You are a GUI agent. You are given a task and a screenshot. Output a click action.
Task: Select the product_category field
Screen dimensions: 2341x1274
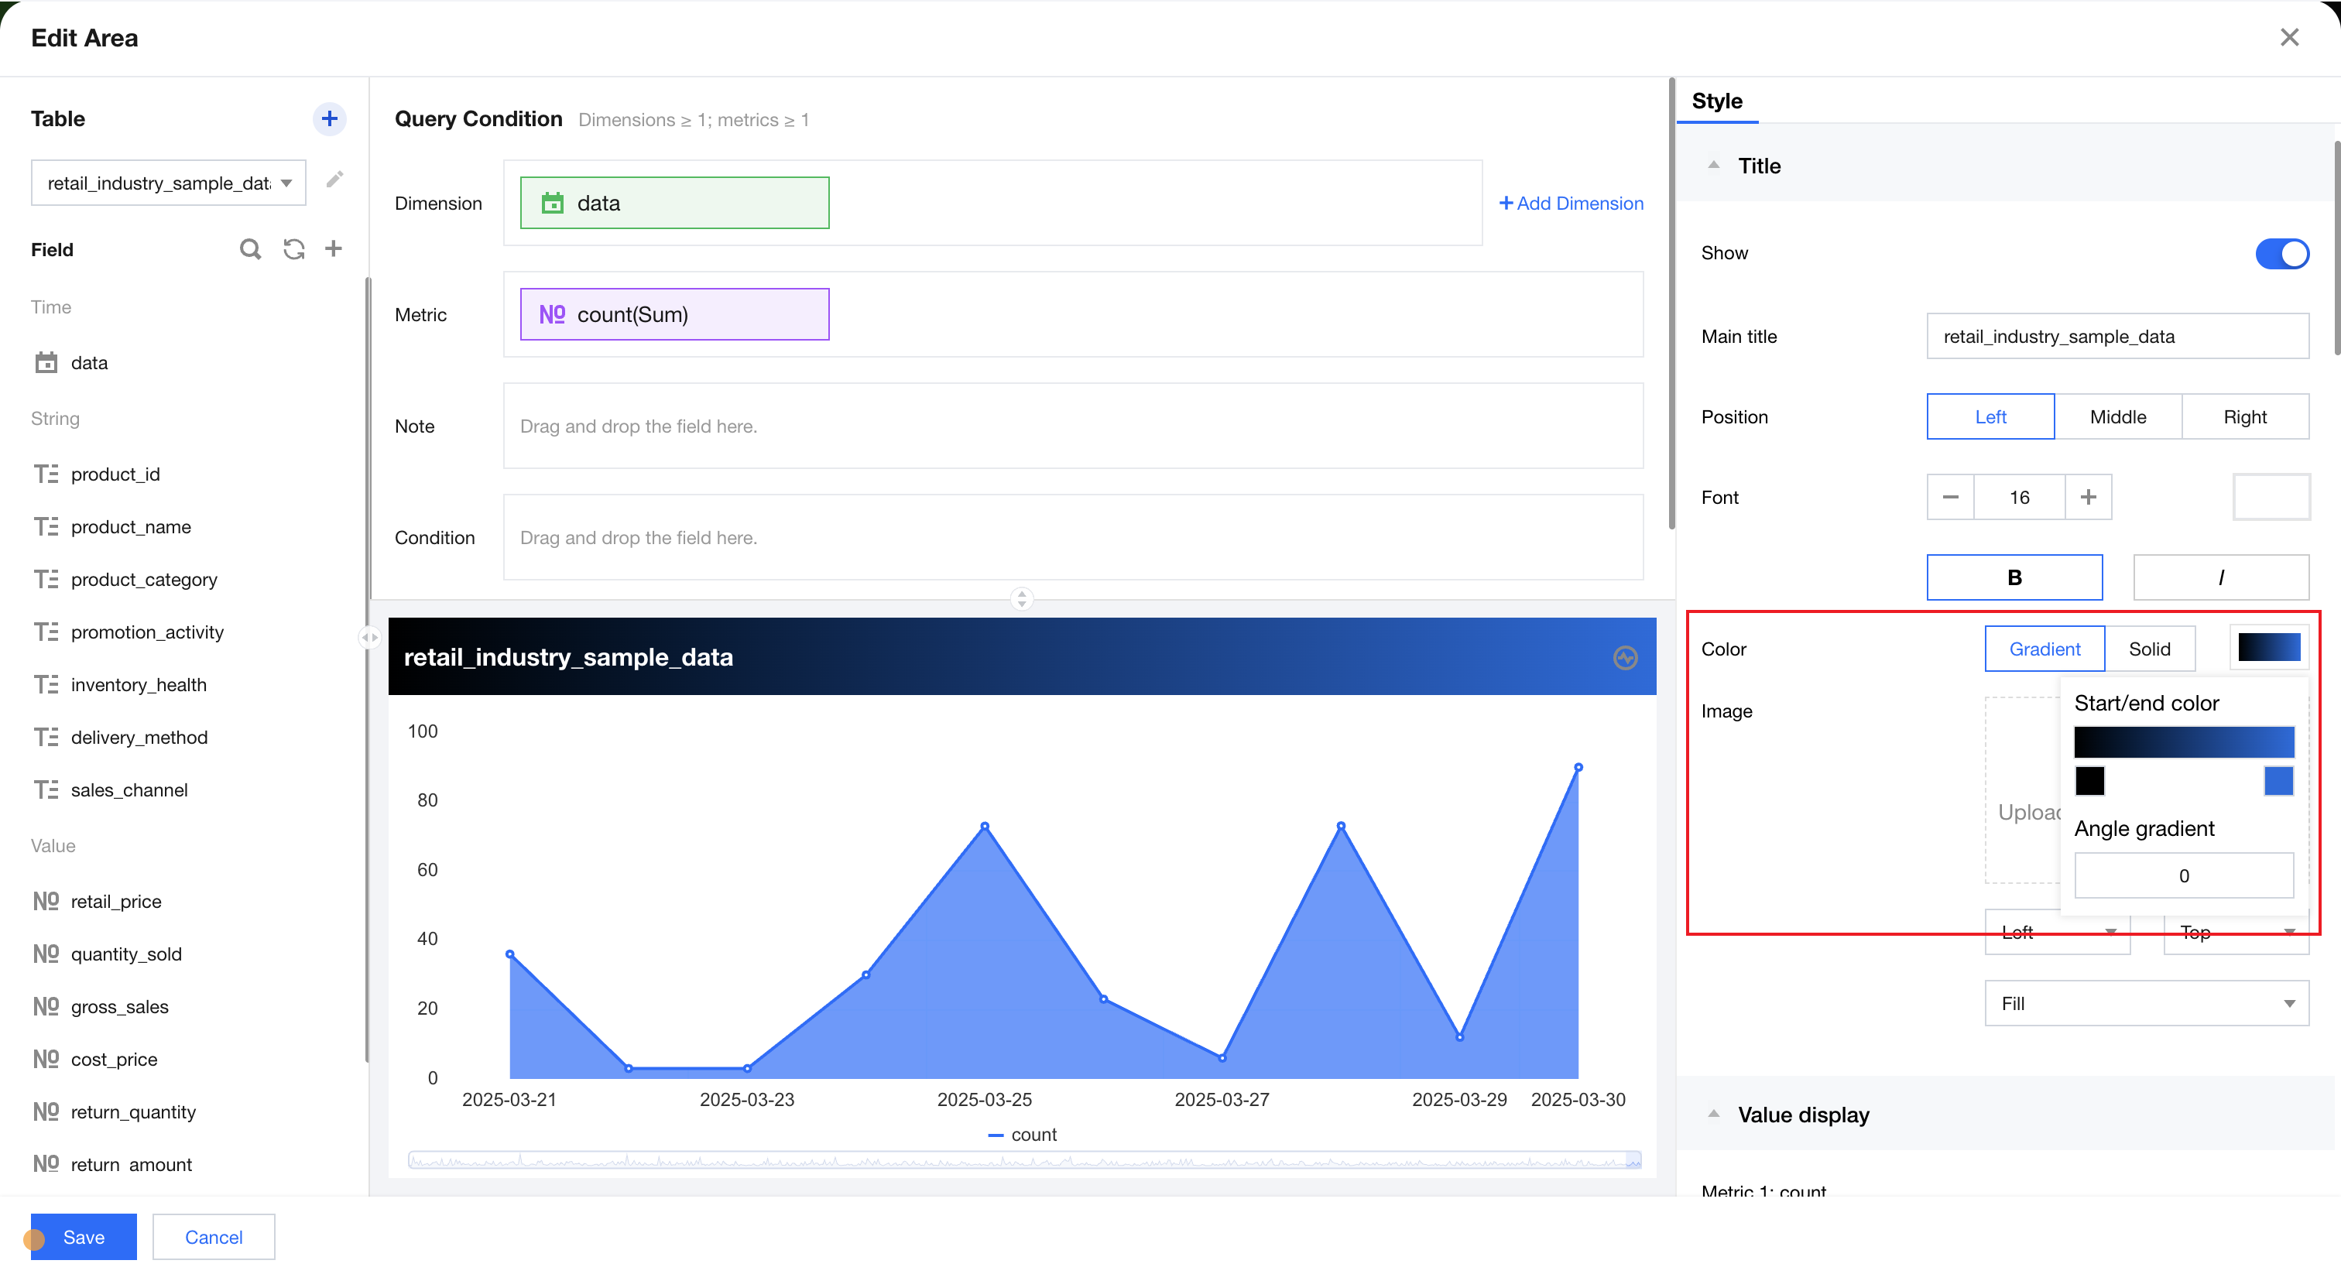coord(143,579)
